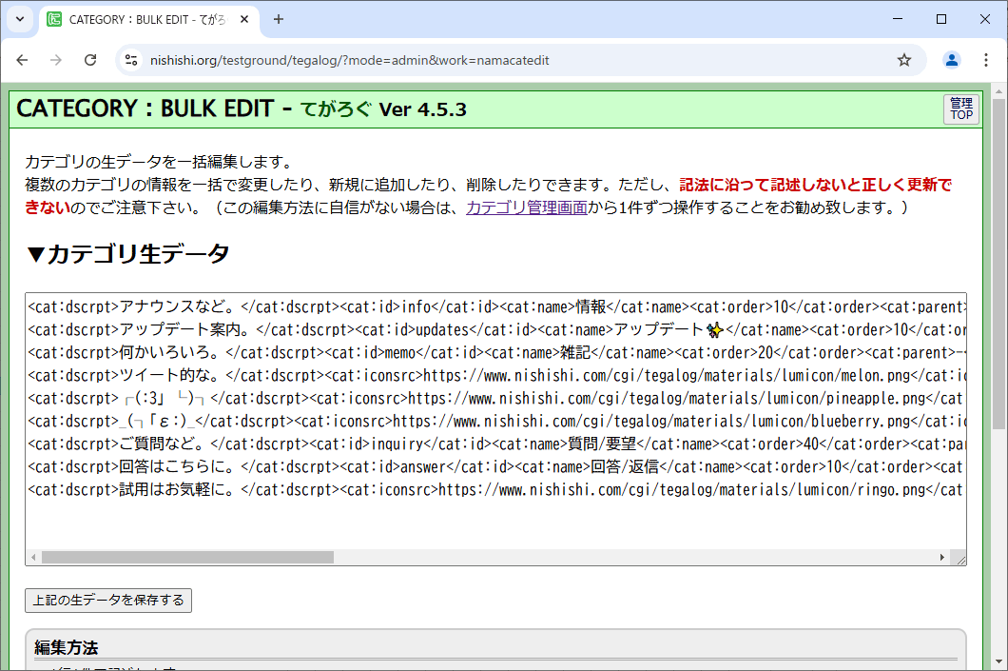The image size is (1008, 671).
Task: Click the textarea horizontal scrollbar thumb
Action: pos(187,557)
